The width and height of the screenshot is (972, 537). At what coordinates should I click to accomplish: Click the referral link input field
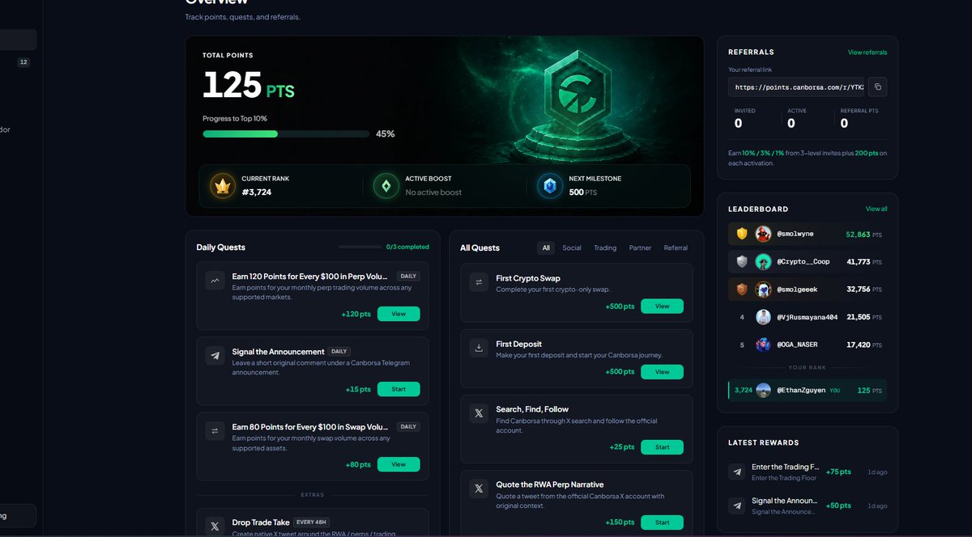point(796,87)
